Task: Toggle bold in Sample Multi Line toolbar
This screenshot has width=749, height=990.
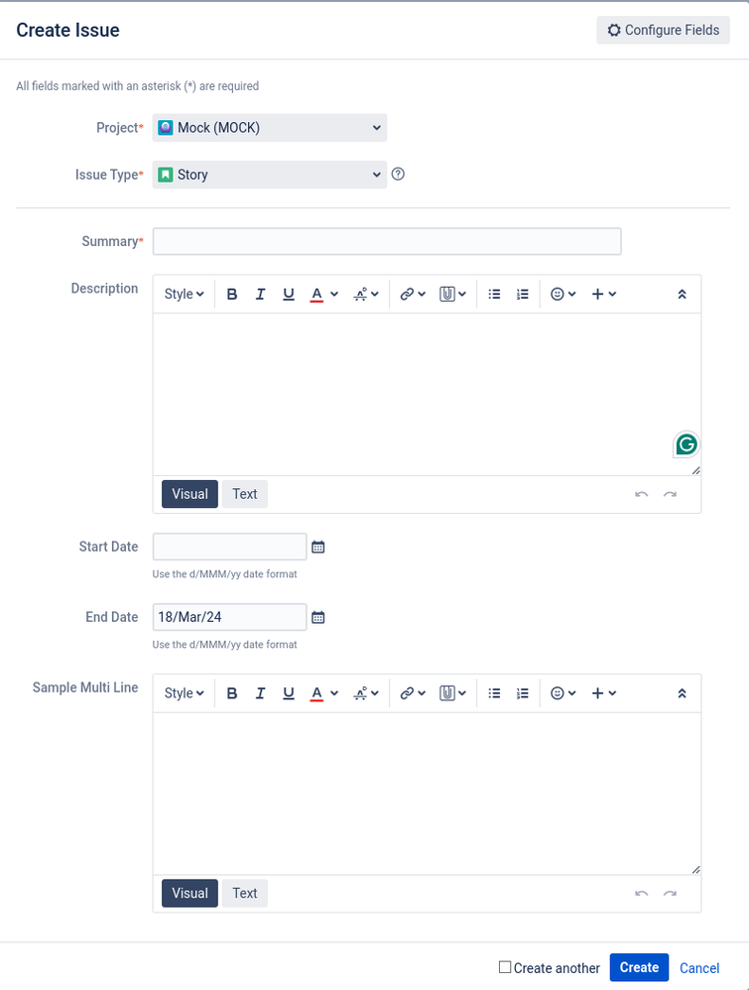Action: 232,693
